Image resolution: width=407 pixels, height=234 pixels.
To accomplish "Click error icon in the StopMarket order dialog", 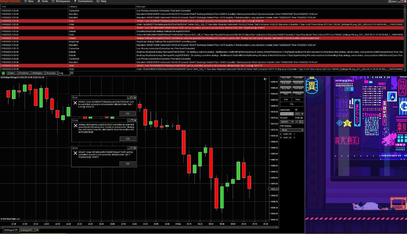I will 75,153.
